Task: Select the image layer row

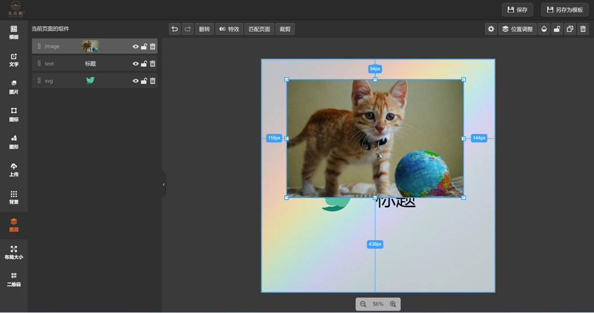Action: click(x=95, y=46)
